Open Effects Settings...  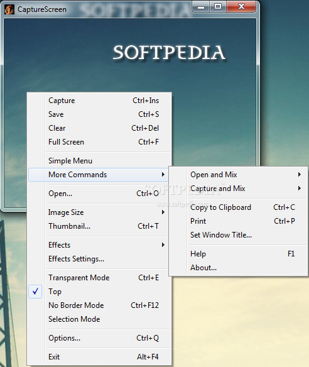tap(99, 259)
